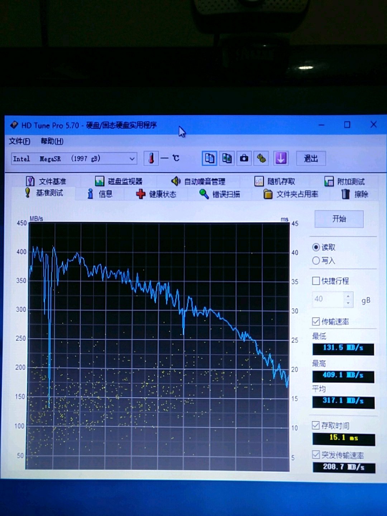This screenshot has width=387, height=516.
Task: Copy results to clipboard as text
Action: click(x=210, y=158)
